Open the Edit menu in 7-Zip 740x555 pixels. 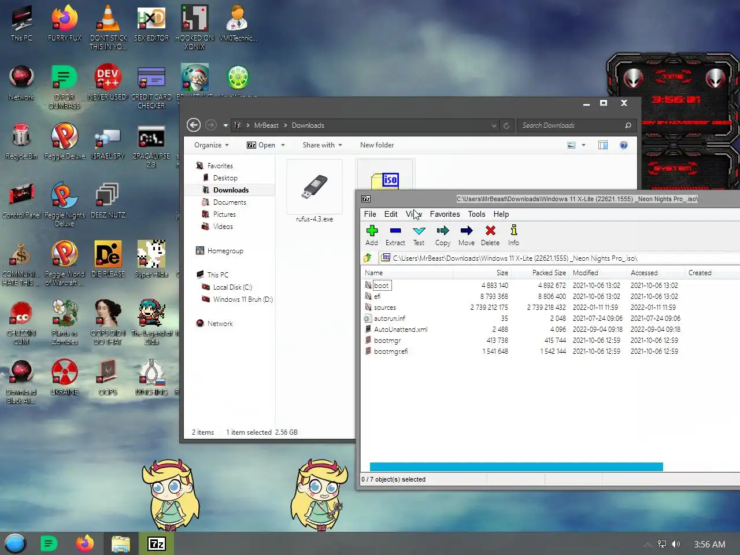(391, 214)
